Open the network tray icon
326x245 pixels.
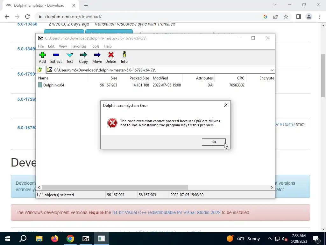point(277,239)
